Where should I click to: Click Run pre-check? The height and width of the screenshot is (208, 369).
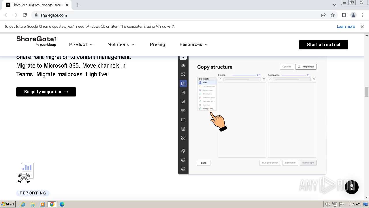pos(270,163)
